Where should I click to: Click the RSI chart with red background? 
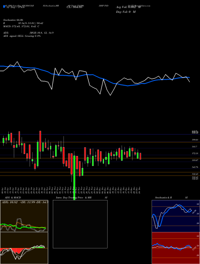click(x=176, y=248)
